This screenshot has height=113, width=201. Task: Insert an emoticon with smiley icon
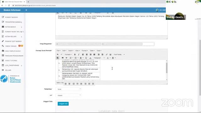pyautogui.click(x=86, y=58)
